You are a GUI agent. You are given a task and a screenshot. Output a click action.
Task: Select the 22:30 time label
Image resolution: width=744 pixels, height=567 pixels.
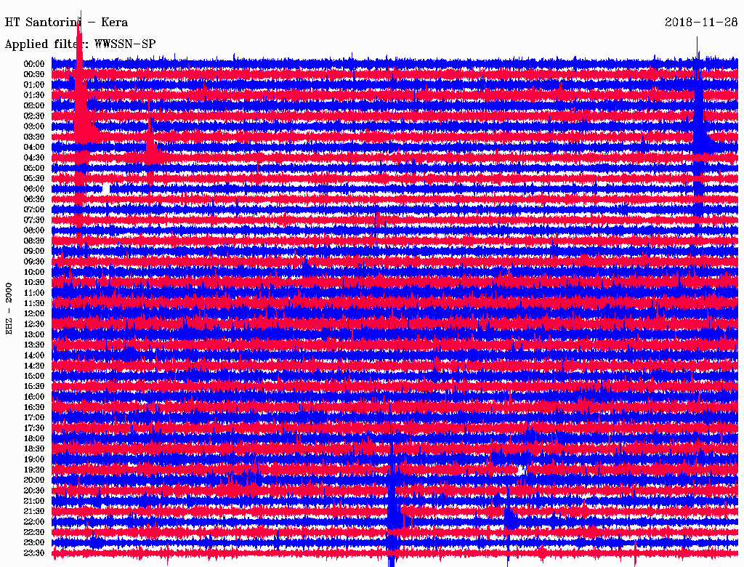tap(34, 532)
